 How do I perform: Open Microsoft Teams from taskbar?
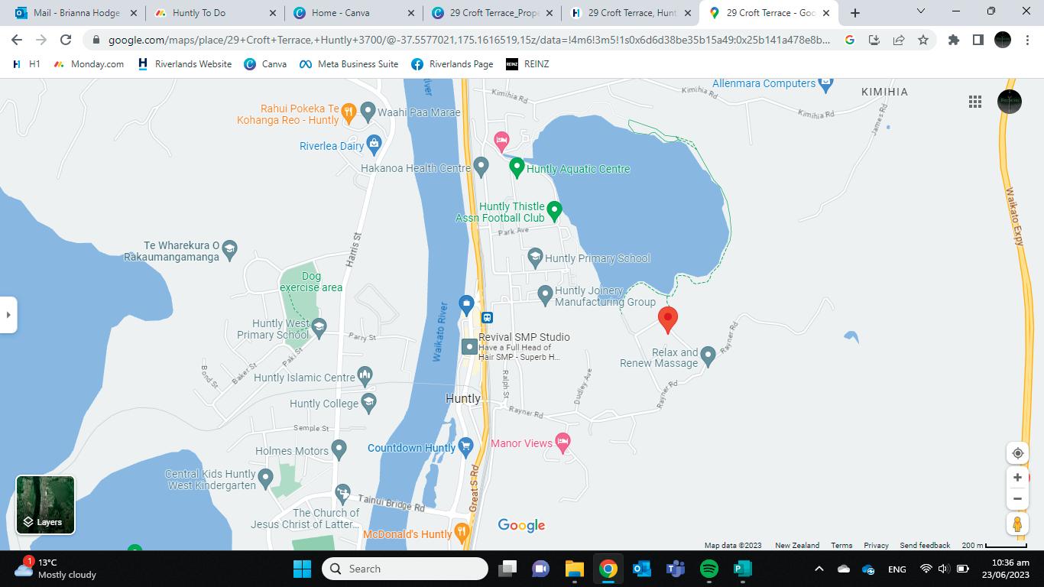(676, 569)
